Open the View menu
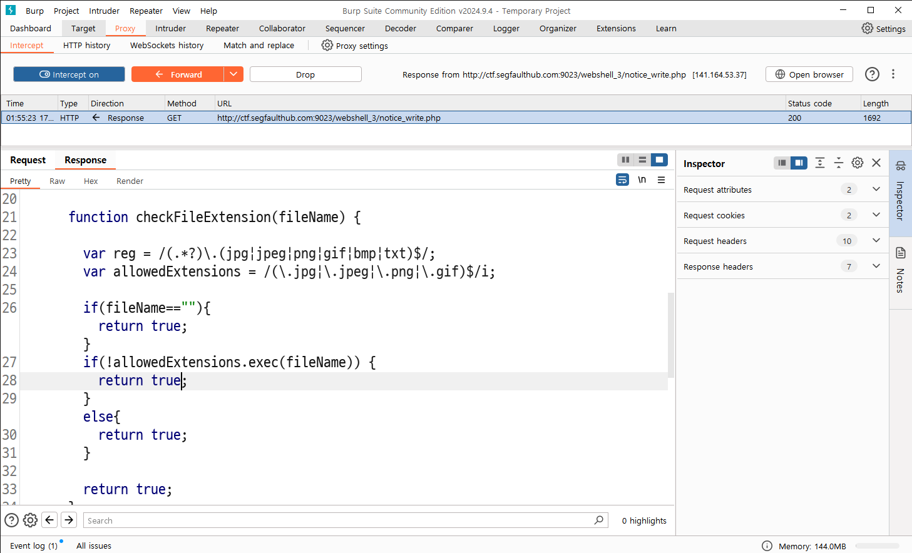 182,11
